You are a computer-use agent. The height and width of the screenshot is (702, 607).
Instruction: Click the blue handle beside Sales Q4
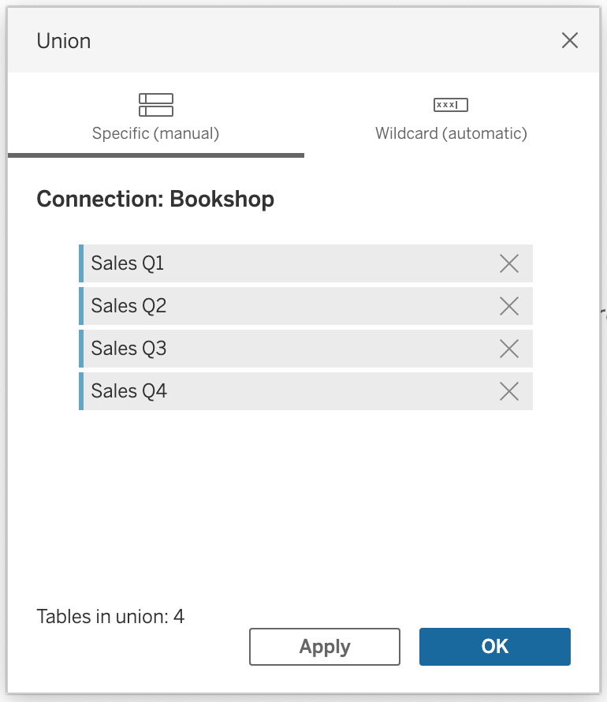[x=81, y=391]
